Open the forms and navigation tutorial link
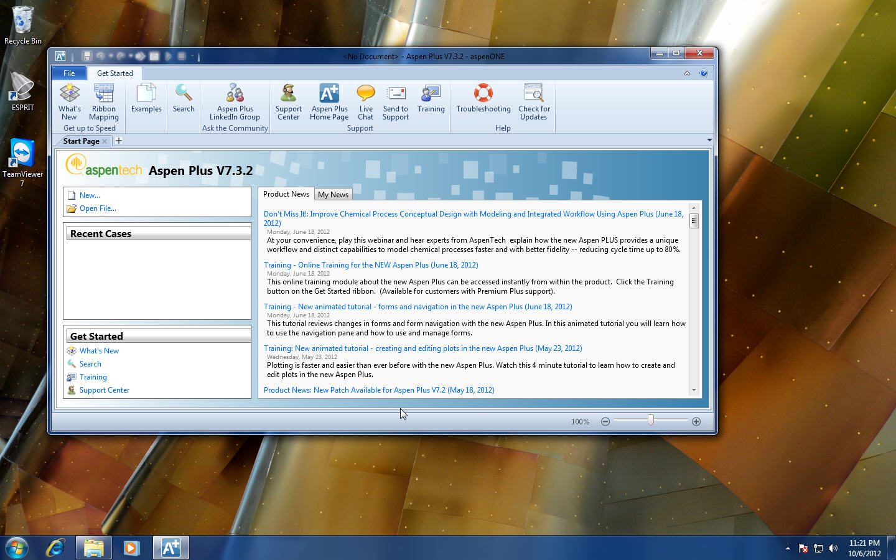This screenshot has height=560, width=896. pos(418,307)
